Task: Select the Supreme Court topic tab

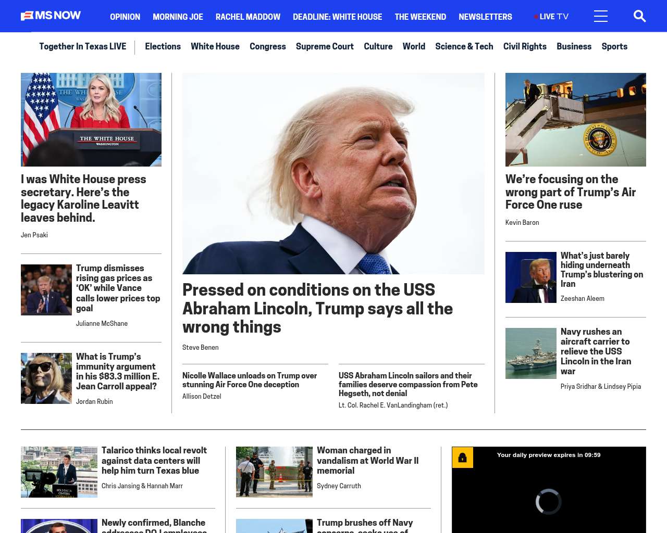Action: (x=325, y=46)
